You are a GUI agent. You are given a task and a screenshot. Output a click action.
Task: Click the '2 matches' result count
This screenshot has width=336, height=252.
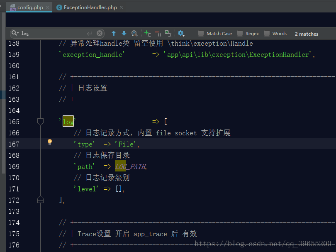[307, 34]
